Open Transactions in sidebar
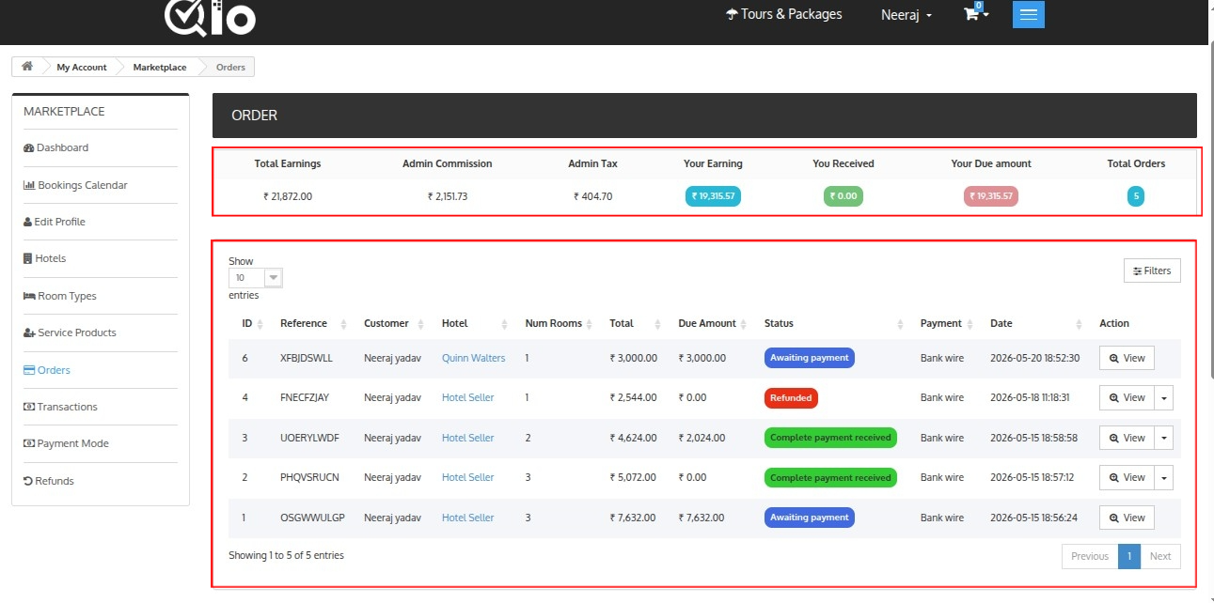Image resolution: width=1214 pixels, height=603 pixels. pyautogui.click(x=61, y=407)
